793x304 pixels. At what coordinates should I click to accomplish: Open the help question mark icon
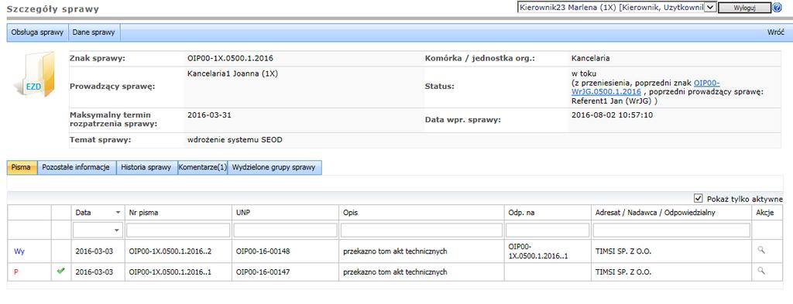tap(778, 8)
